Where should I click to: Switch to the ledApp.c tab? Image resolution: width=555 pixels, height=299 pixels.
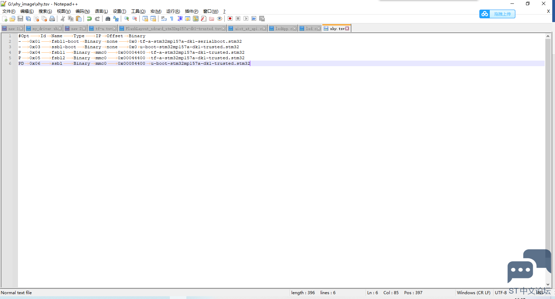click(283, 29)
